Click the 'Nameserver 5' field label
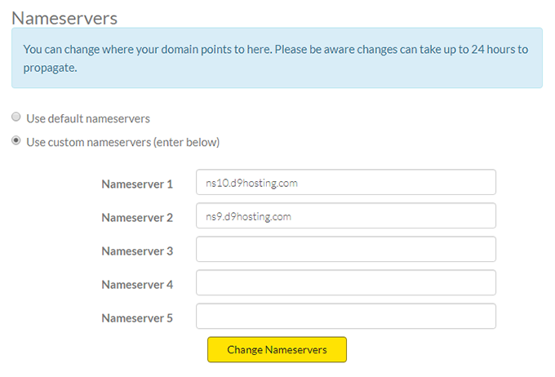Image resolution: width=555 pixels, height=377 pixels. pyautogui.click(x=137, y=318)
